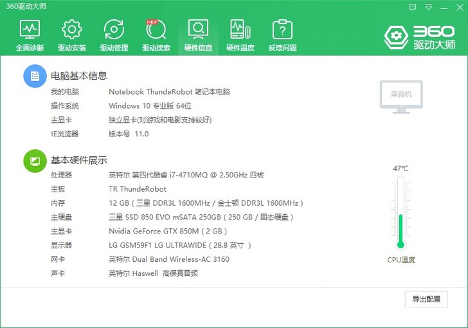
Task: Select the 硬件信息 tab
Action: [x=198, y=35]
